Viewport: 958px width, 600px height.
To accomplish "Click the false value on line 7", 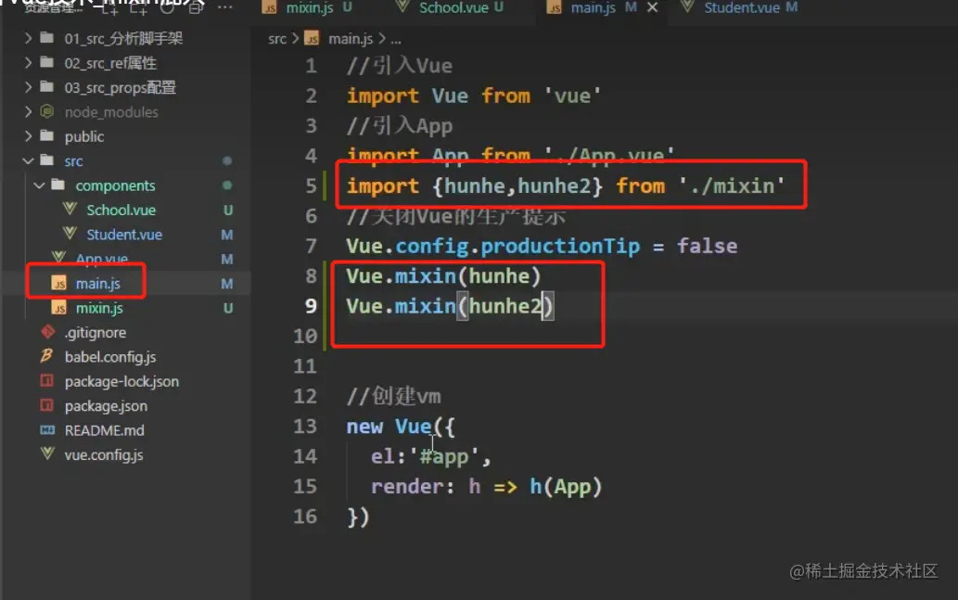I will pos(707,247).
